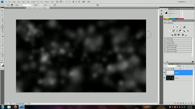Add a Curves adjustment
Screen dimensions: 195x109
point(181,27)
